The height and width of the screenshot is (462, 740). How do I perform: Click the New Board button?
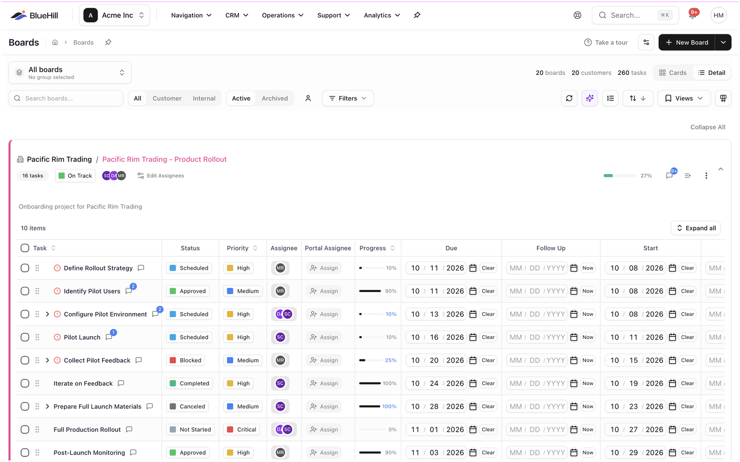pyautogui.click(x=687, y=43)
